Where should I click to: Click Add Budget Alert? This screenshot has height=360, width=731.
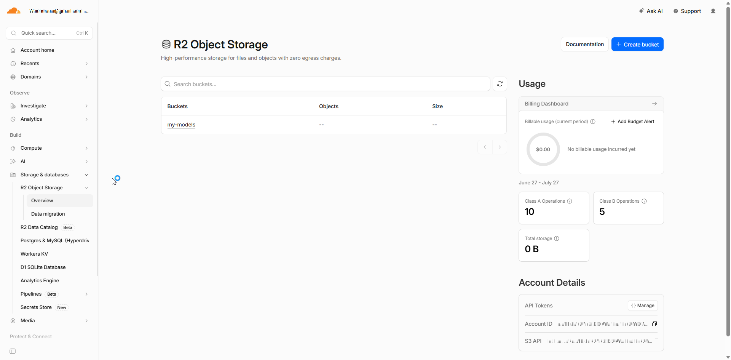point(632,122)
